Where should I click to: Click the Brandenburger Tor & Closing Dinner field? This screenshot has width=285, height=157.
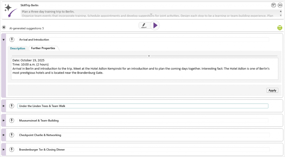[x=144, y=149]
